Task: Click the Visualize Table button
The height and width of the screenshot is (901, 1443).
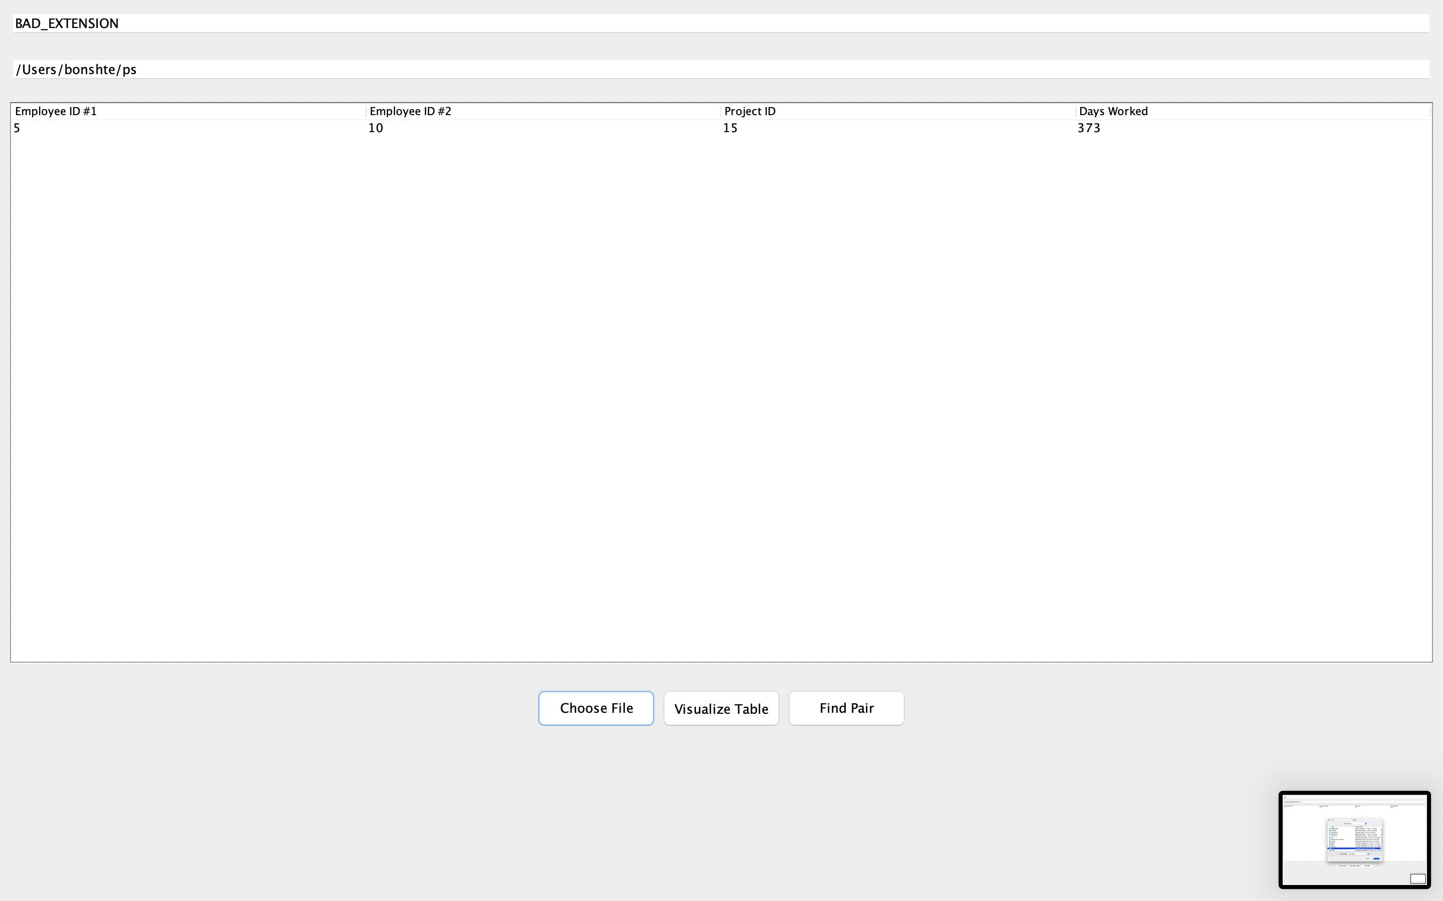Action: tap(721, 708)
